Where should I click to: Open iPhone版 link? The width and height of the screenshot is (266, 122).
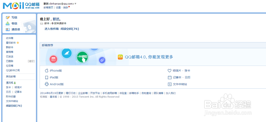point(56,71)
